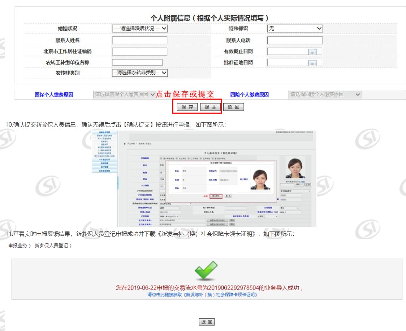Open calendar picker for 批准征地日期
This screenshot has width=406, height=331.
312,63
